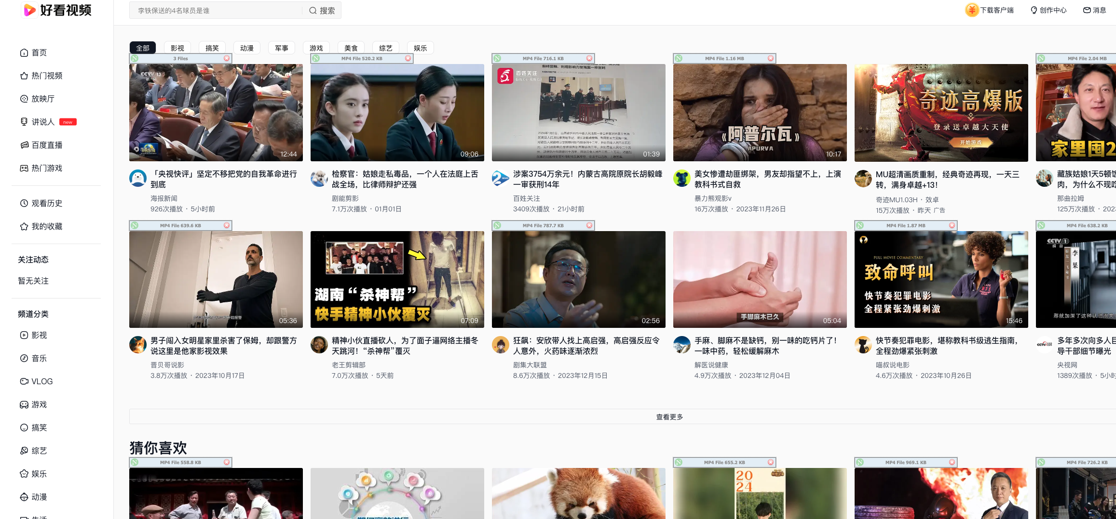Select sidebar 影视 channel under 频道分类
Viewport: 1116px width, 519px height.
[33, 335]
